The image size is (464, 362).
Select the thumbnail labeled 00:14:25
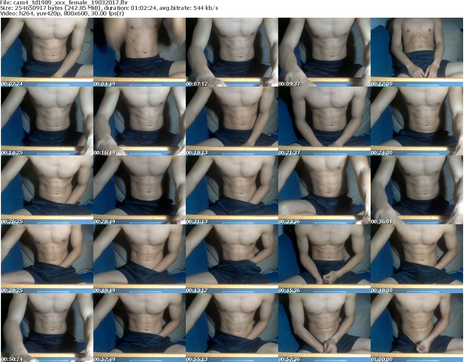click(47, 121)
